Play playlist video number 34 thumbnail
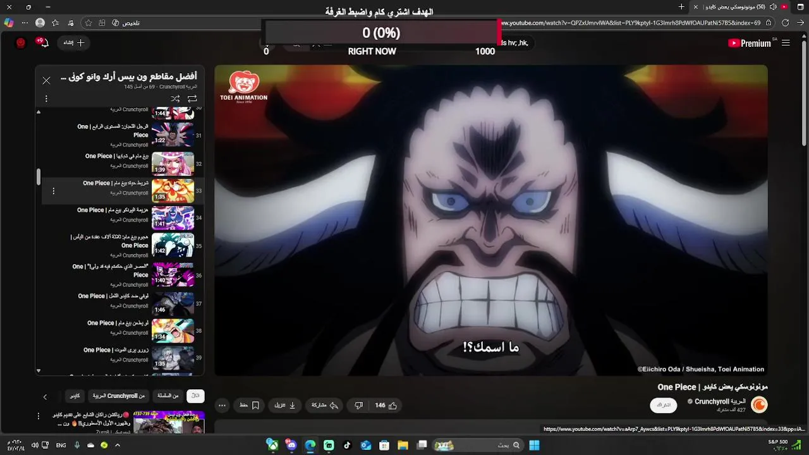This screenshot has height=455, width=809. pos(173,217)
